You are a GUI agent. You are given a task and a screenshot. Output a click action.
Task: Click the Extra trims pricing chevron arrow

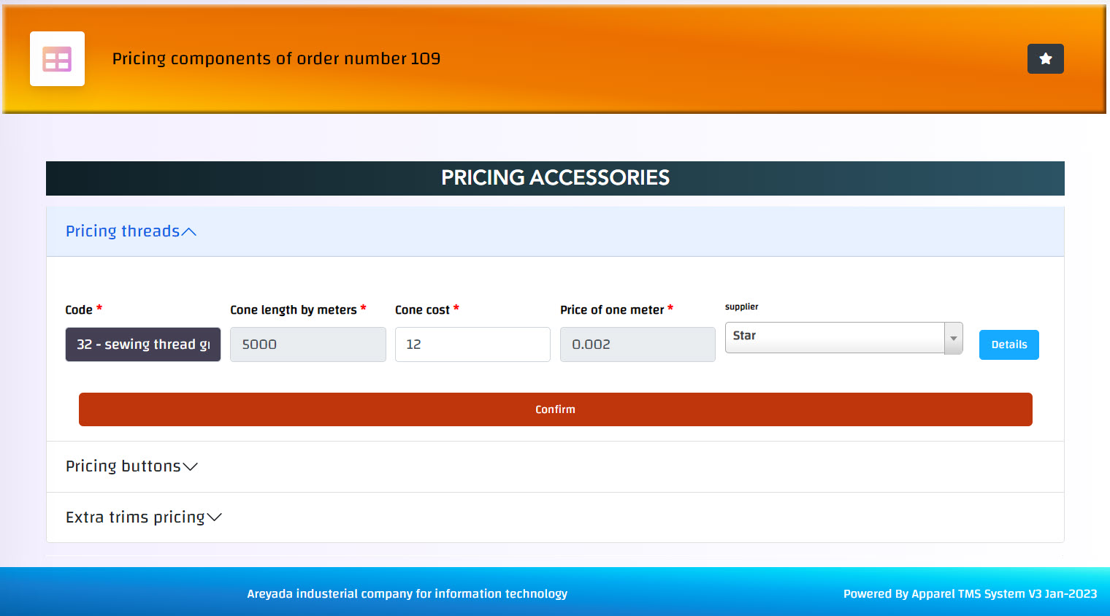214,517
